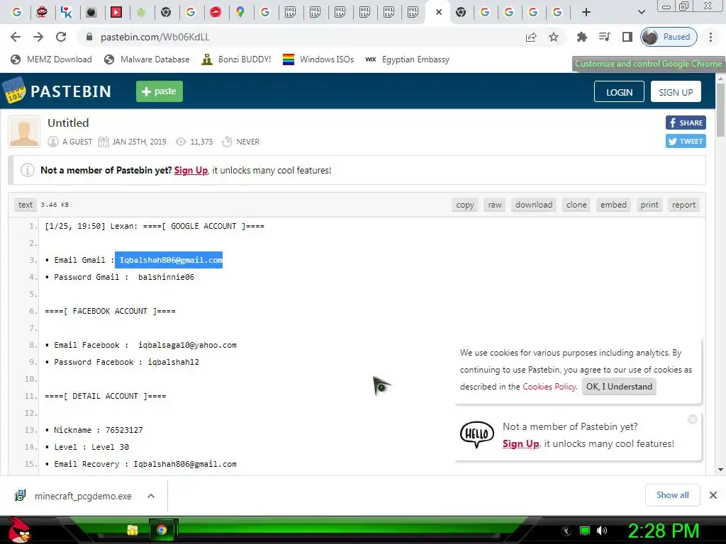The height and width of the screenshot is (544, 726).
Task: Open the MEMZ Download bookmark
Action: click(51, 59)
